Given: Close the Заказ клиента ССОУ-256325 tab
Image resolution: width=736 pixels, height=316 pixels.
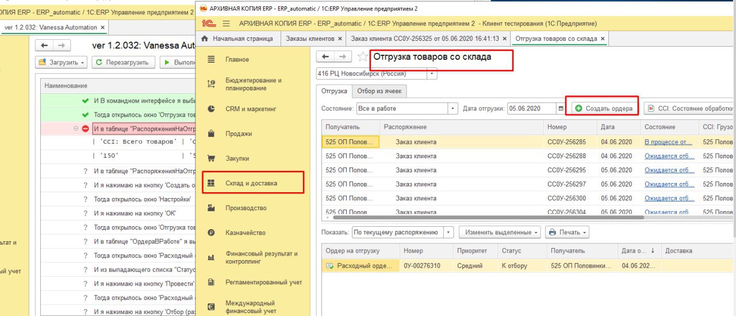Looking at the screenshot, I should (x=504, y=39).
